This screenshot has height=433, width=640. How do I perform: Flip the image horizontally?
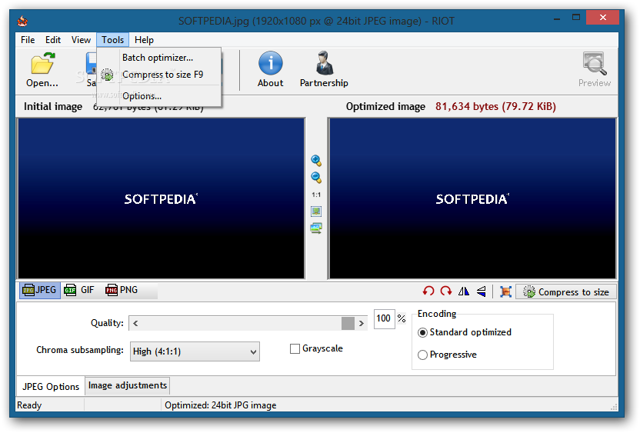point(464,291)
